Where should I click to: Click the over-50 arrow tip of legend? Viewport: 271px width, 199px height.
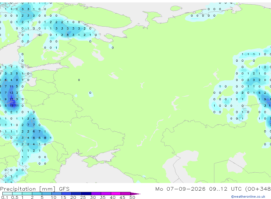tap(135, 194)
